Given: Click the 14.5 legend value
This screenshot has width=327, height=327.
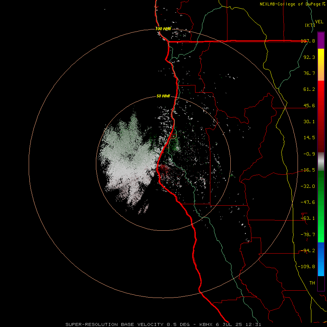Looking at the screenshot, I should coord(309,138).
